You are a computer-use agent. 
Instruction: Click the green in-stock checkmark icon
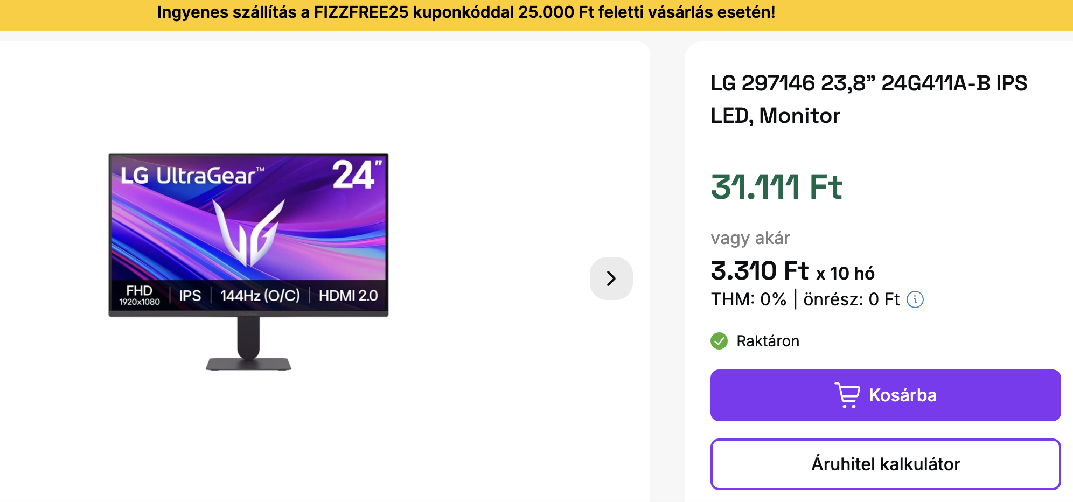[x=719, y=341]
